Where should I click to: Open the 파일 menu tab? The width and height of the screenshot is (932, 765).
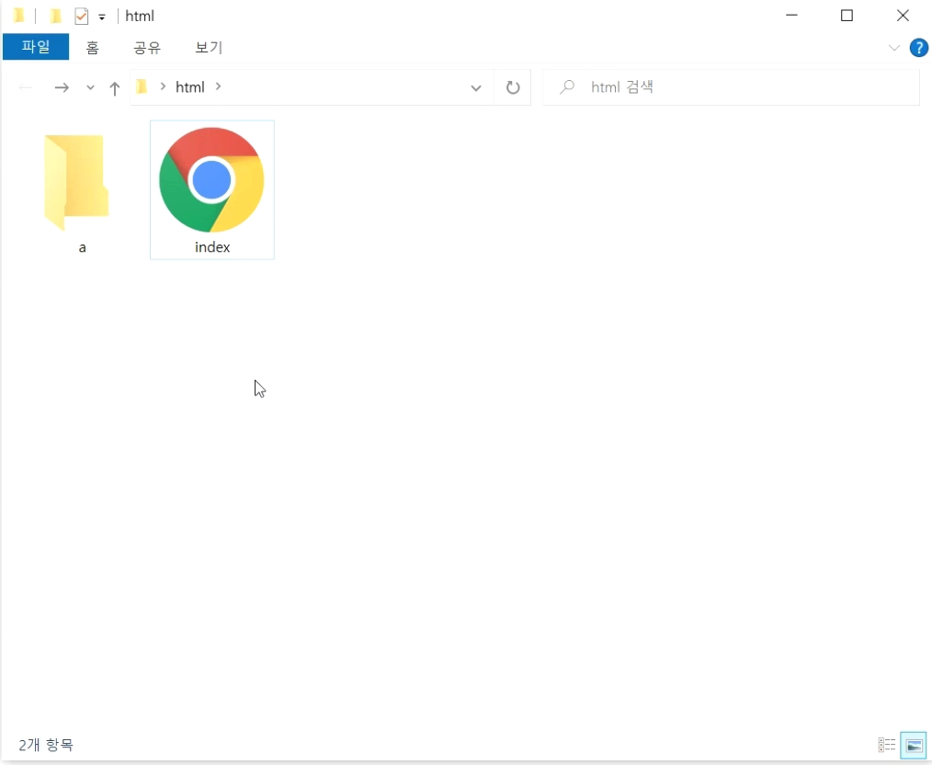36,47
